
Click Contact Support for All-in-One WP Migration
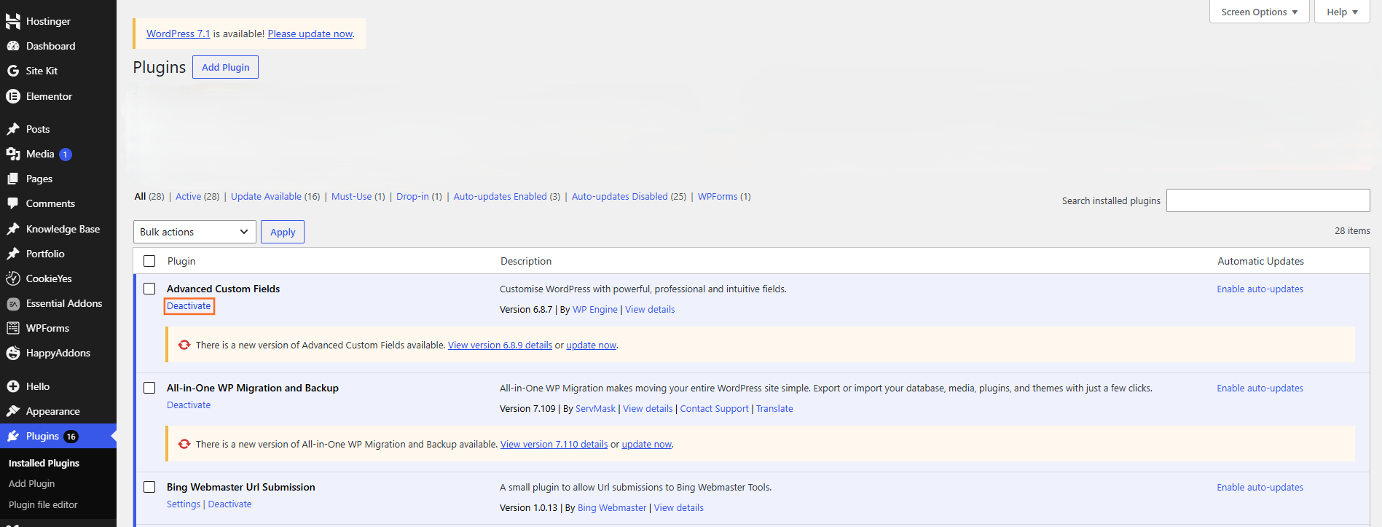pos(714,409)
